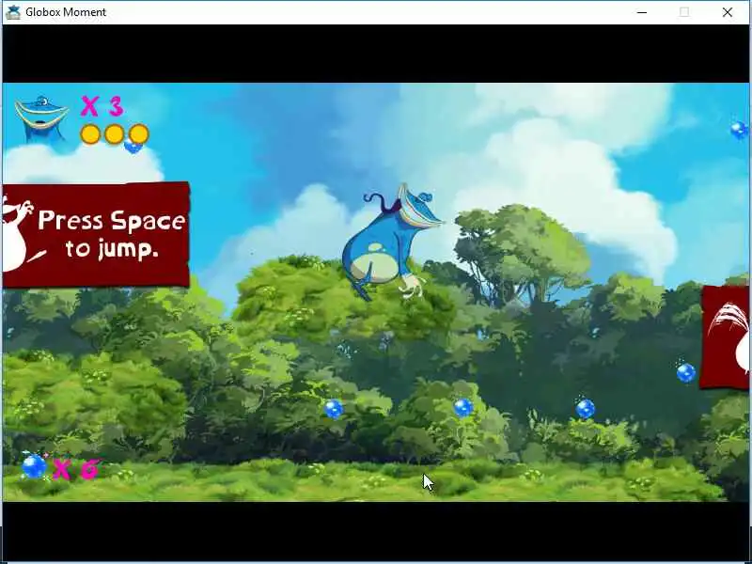Click the blue orb beside the right red sign
The image size is (752, 564).
point(686,372)
